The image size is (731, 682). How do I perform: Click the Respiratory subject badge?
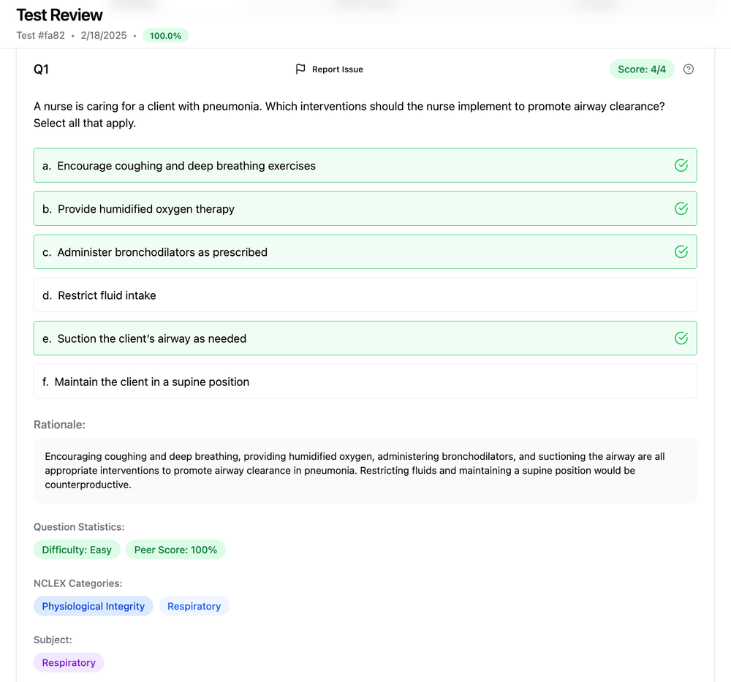tap(68, 662)
